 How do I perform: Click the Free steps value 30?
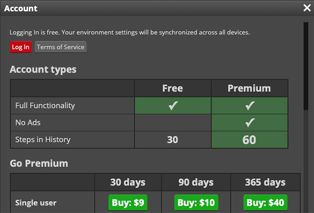173,139
